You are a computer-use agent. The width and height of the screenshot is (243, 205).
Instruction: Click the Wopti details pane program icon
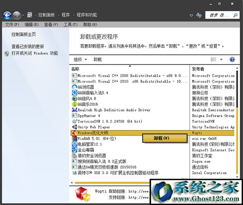(83, 194)
